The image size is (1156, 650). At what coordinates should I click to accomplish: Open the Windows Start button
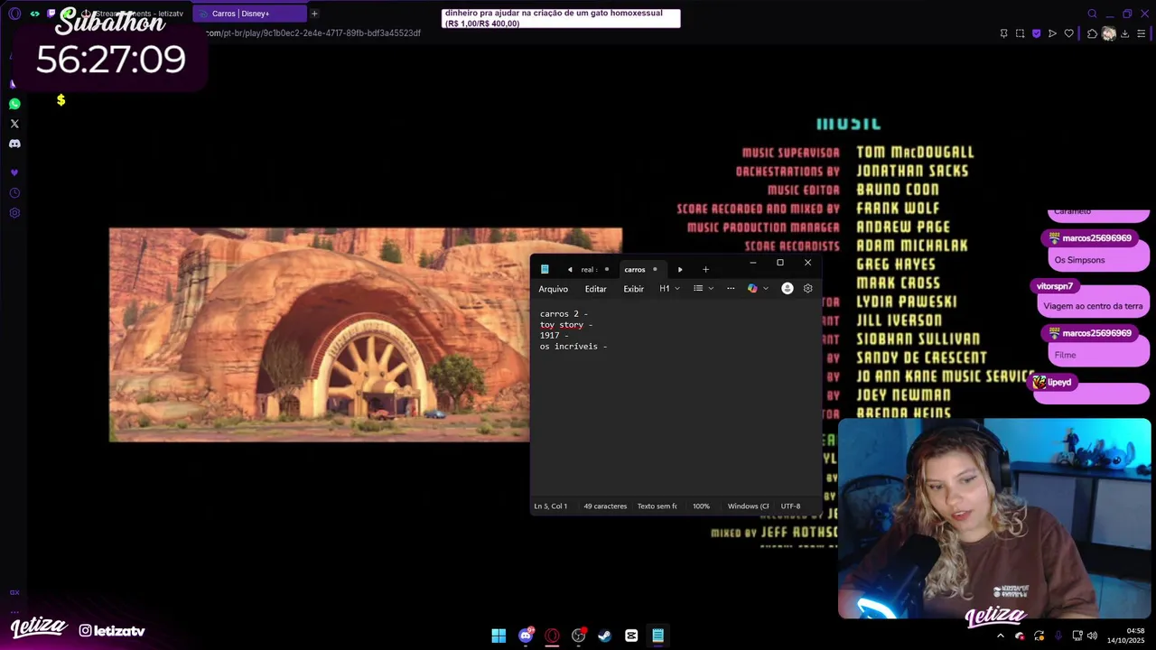499,636
